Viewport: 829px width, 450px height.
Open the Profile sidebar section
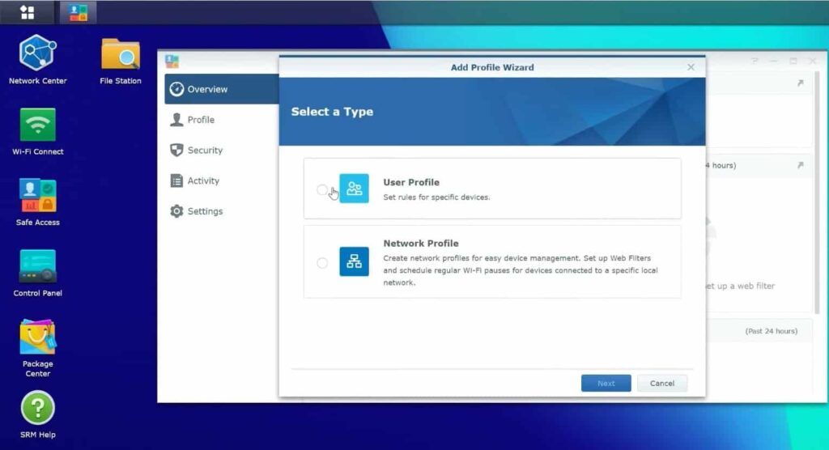pos(222,120)
